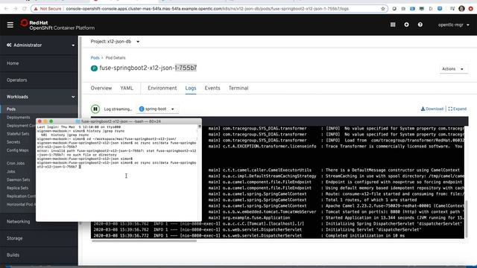Open the opentlc-mgr user menu
The image size is (477, 268).
(454, 25)
